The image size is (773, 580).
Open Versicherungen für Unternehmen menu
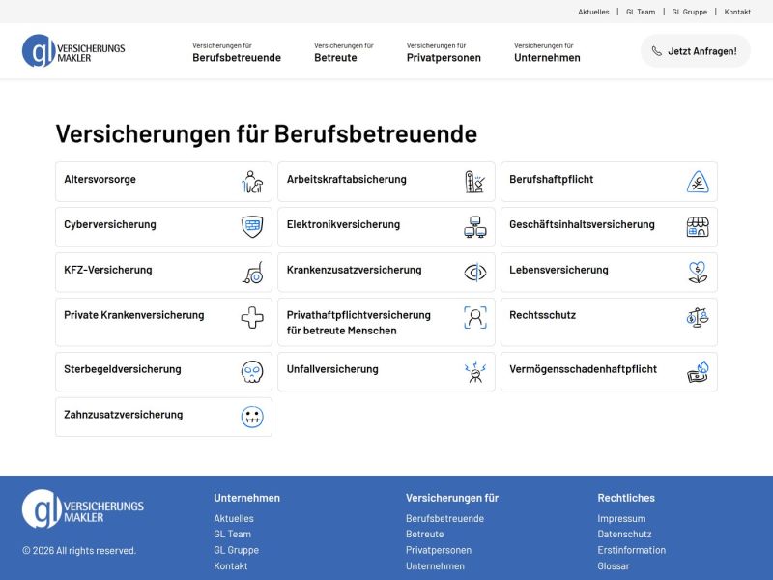pyautogui.click(x=547, y=52)
